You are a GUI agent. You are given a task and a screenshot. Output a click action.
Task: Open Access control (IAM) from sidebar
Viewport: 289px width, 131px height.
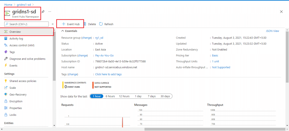pos(22,45)
